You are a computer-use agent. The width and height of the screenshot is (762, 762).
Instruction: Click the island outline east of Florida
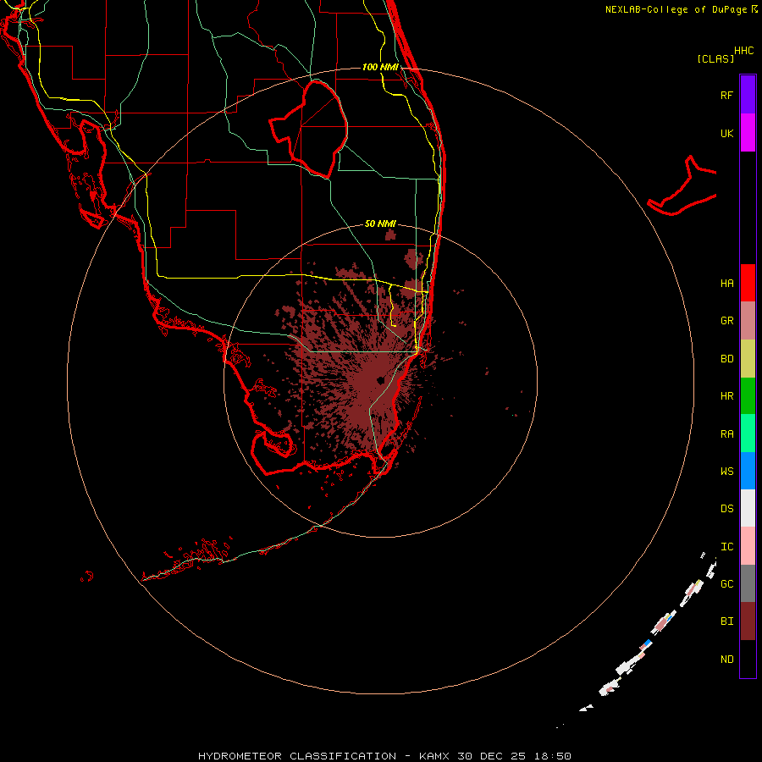[682, 186]
